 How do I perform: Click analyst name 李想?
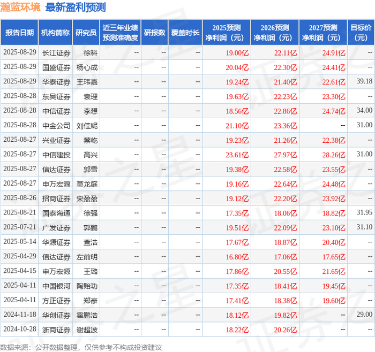[91, 111]
